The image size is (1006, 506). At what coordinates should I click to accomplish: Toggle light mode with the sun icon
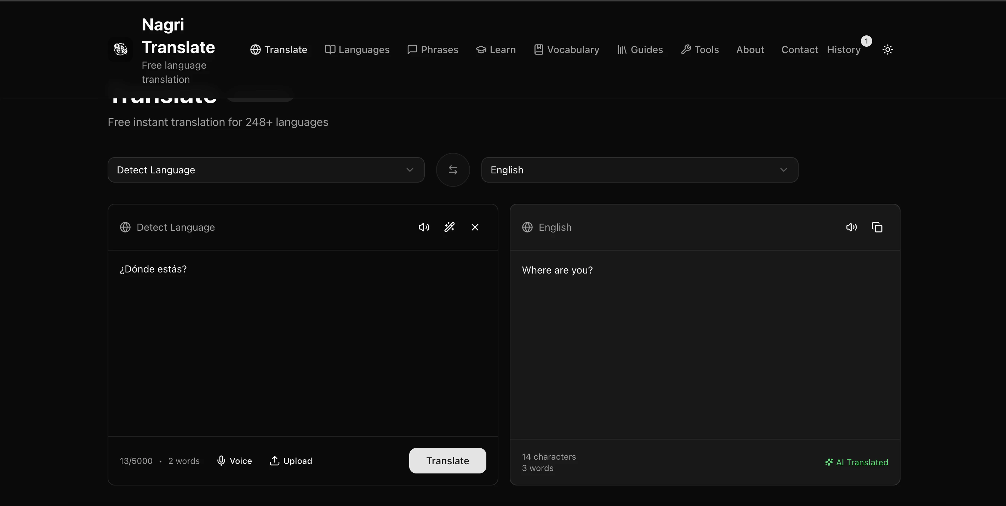click(x=888, y=50)
